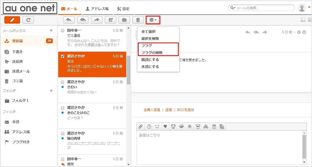The image size is (312, 167).
Task: Add a new folder with plus beside フォルダ
Action: click(x=51, y=91)
